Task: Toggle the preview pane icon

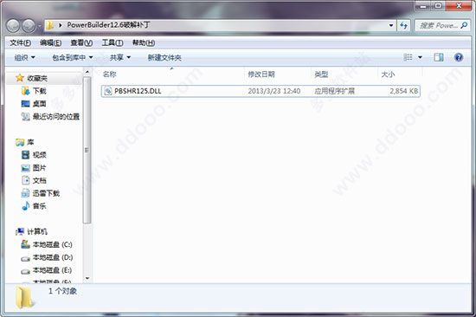Action: (x=439, y=57)
